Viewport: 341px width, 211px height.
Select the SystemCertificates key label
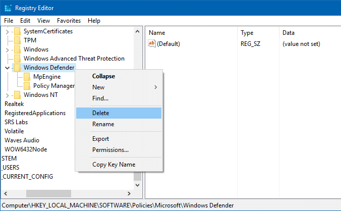tap(48, 31)
